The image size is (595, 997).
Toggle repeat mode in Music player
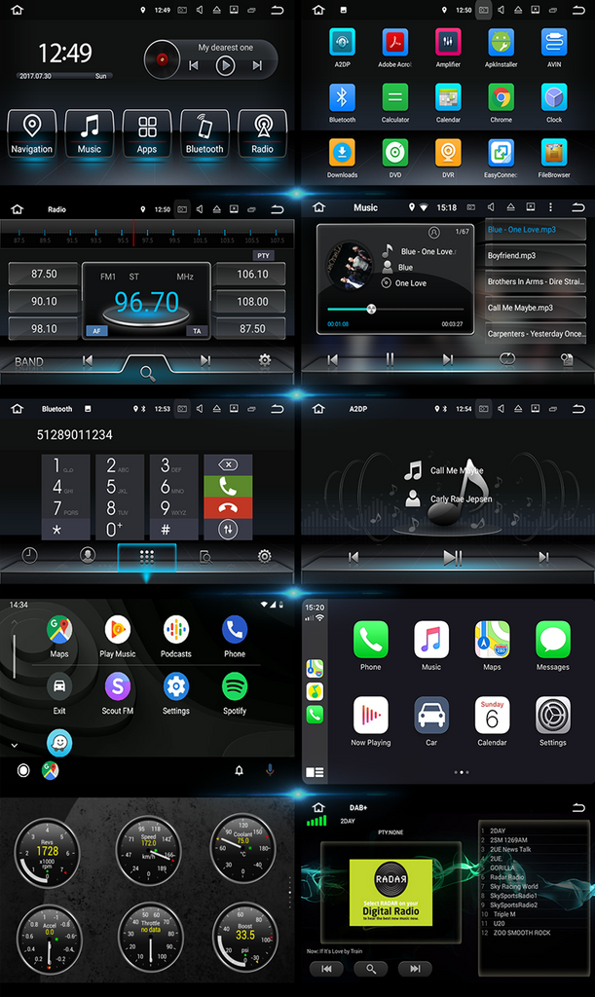point(506,359)
